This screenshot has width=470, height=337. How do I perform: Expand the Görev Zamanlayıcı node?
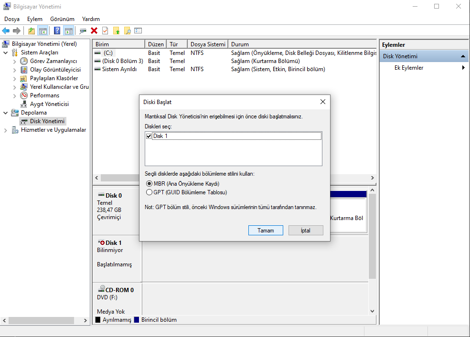14,62
